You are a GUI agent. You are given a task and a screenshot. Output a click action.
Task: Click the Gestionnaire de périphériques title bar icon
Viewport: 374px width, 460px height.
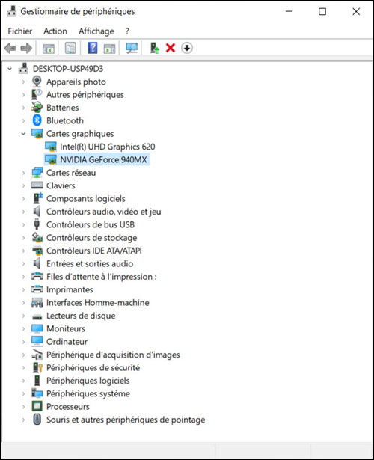[11, 11]
